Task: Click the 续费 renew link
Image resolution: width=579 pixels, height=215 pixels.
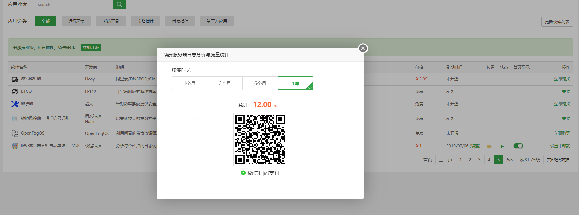Action: (x=475, y=146)
